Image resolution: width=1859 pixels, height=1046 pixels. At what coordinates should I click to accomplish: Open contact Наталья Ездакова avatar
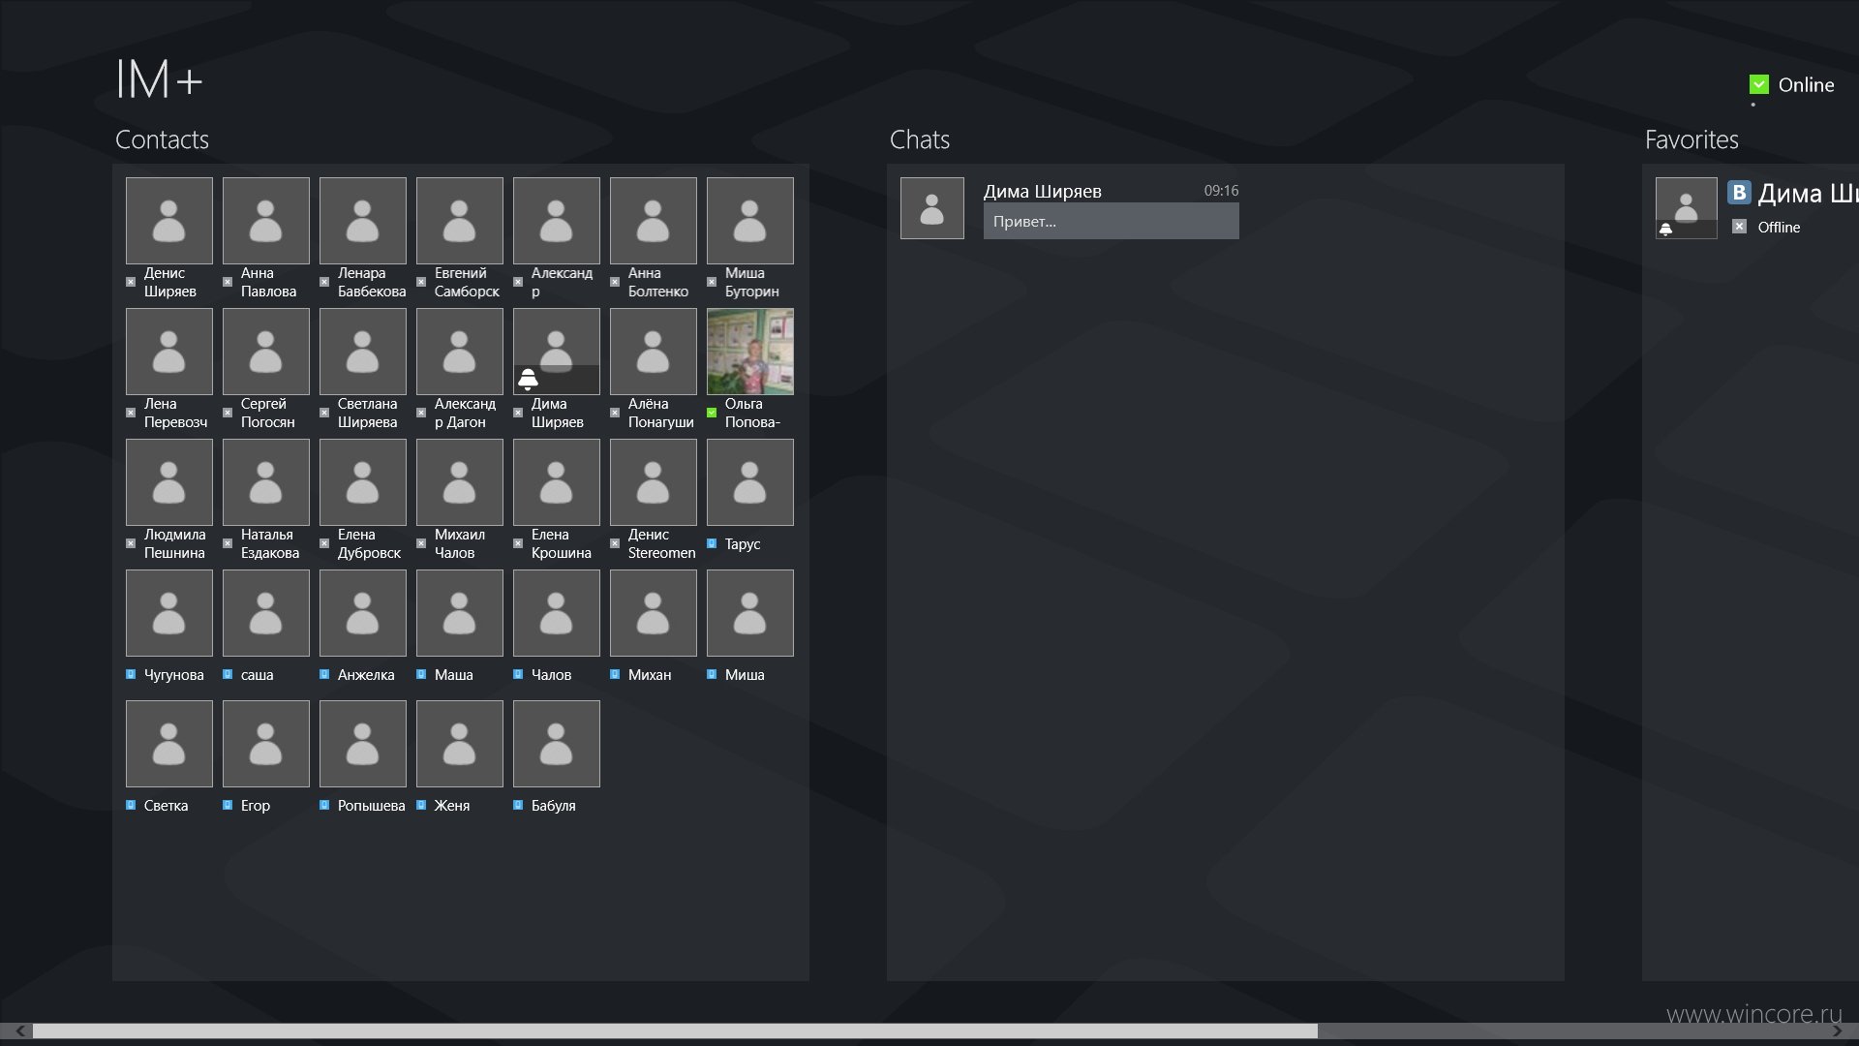265,481
